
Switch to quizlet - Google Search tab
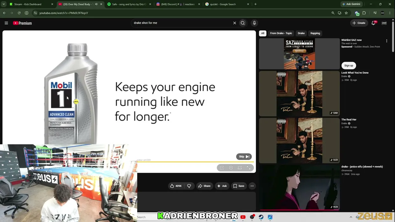tap(227, 4)
